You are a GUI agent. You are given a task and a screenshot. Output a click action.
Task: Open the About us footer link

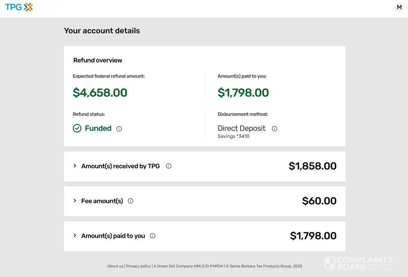coord(115,266)
